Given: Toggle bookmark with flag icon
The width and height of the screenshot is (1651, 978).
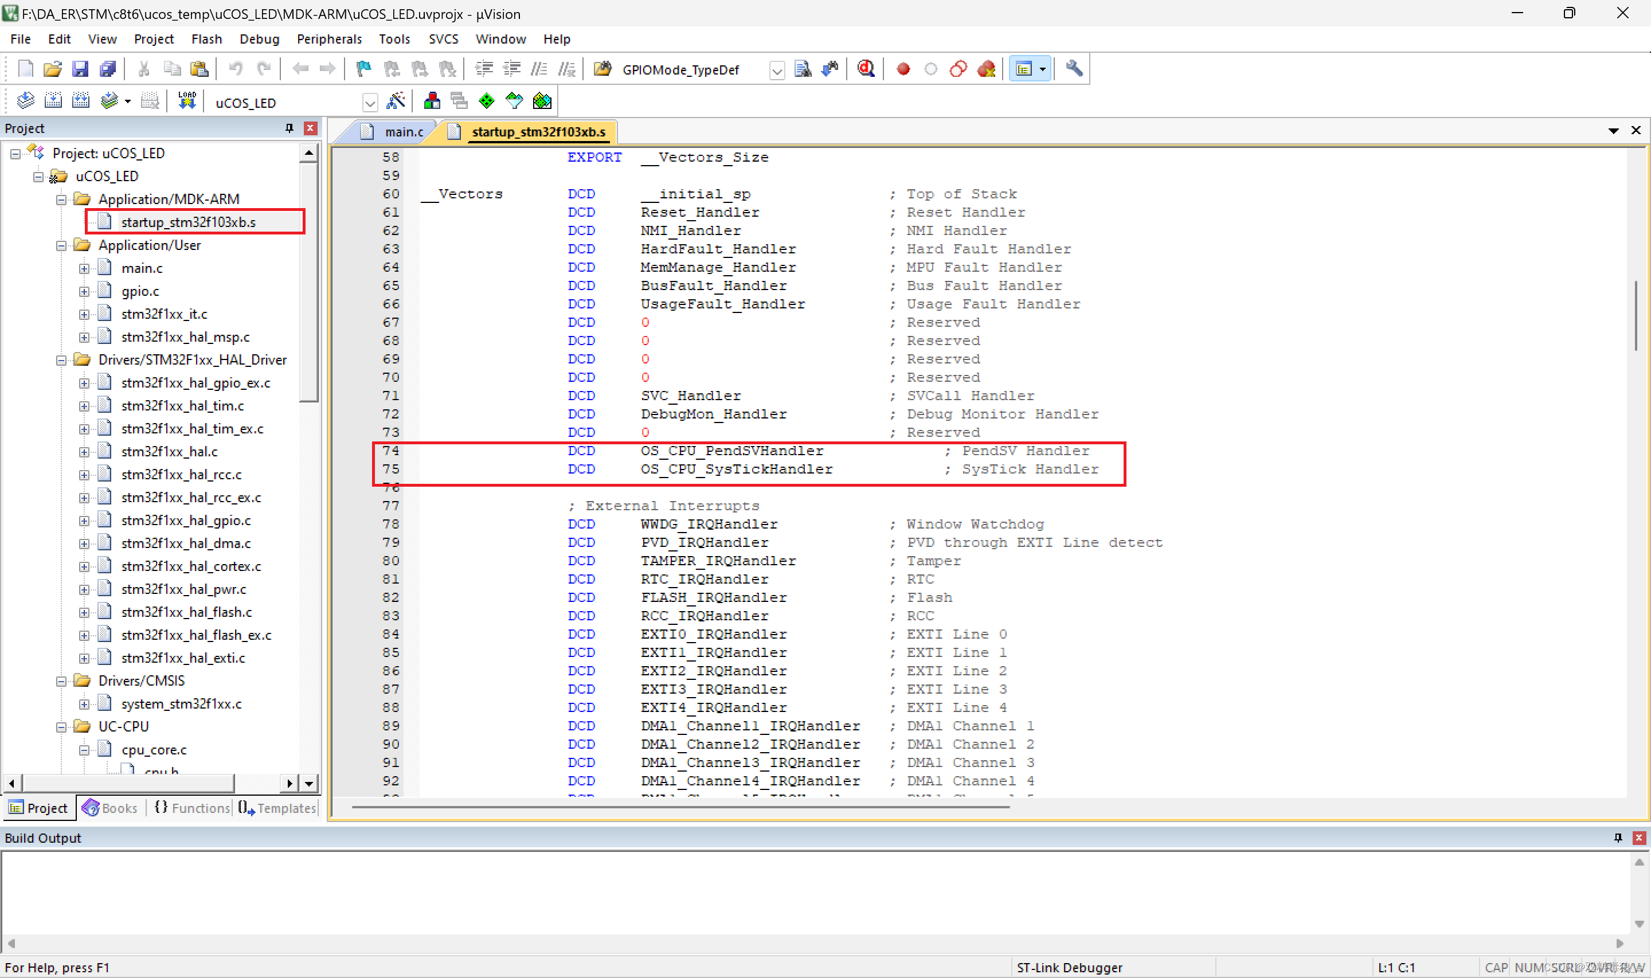Looking at the screenshot, I should pos(363,69).
